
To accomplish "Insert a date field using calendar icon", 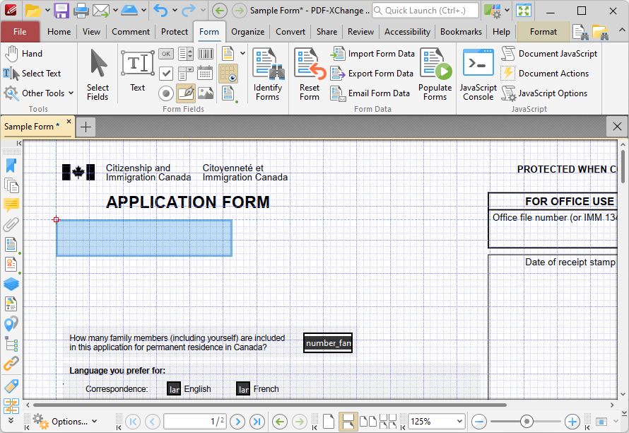I will pos(206,74).
